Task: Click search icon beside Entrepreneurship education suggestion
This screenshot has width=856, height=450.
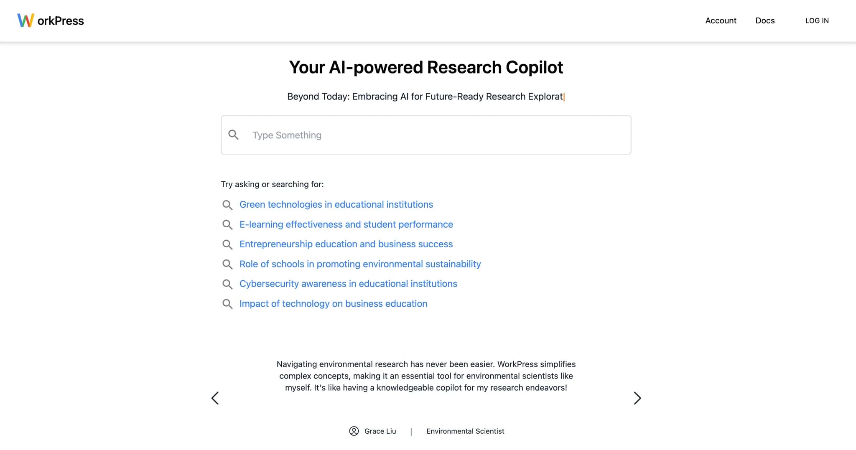Action: (227, 244)
